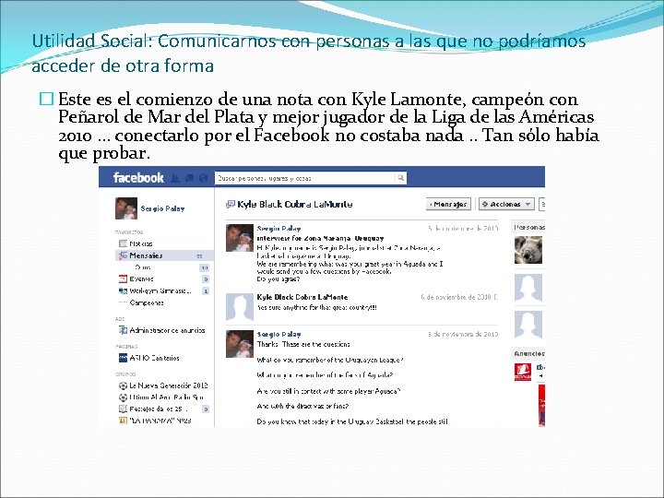Click the Kyle Black Cobra LaMonte conversation title
Screen dimensions: 664x498
[295, 204]
